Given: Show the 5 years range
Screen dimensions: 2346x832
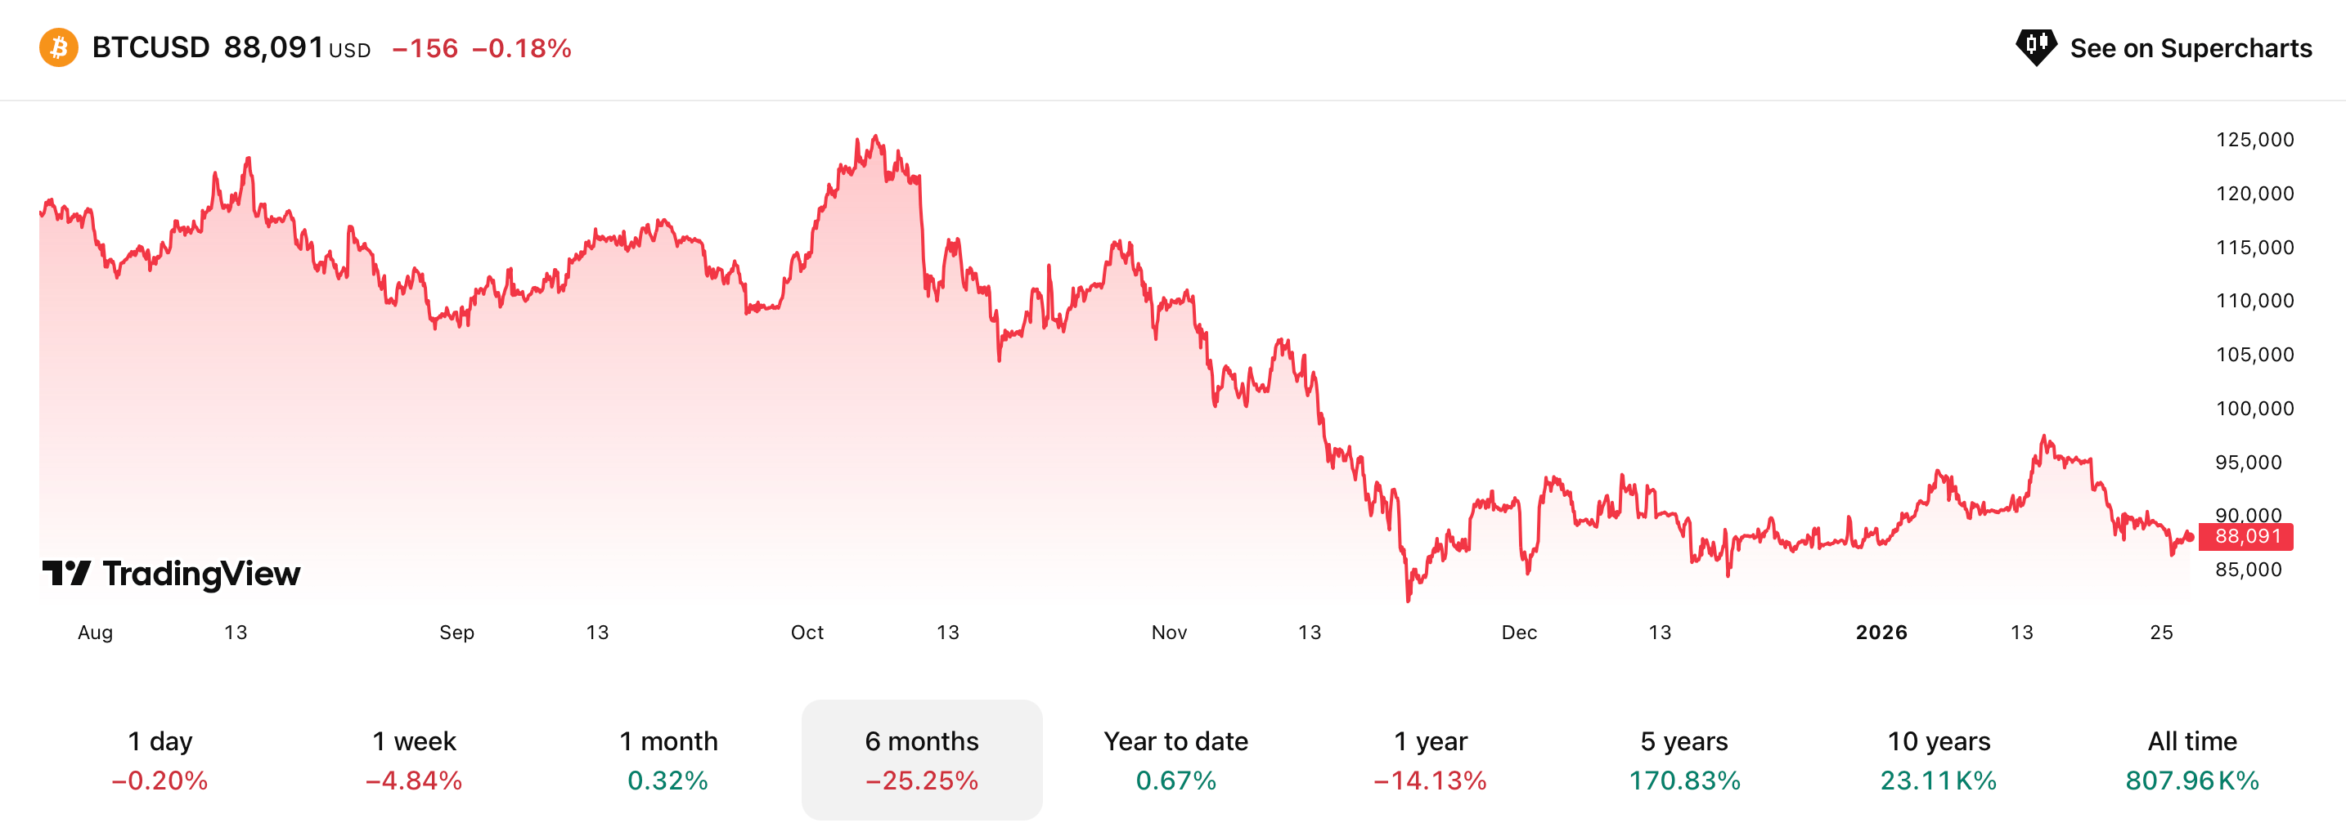Looking at the screenshot, I should [x=1684, y=759].
